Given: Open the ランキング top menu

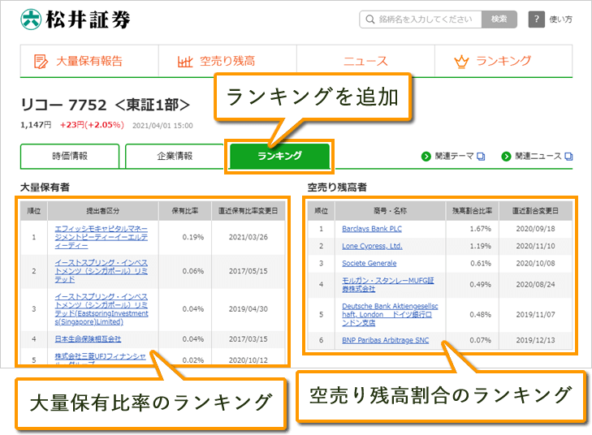Looking at the screenshot, I should [x=503, y=61].
